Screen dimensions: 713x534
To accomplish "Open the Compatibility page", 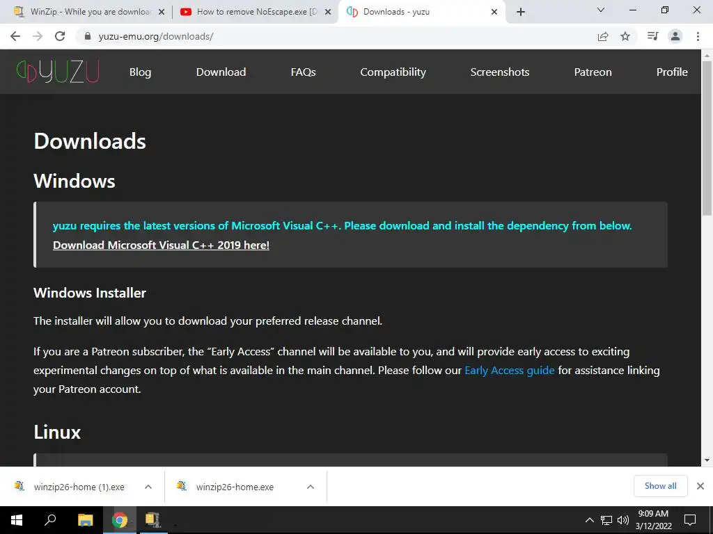I will 393,72.
